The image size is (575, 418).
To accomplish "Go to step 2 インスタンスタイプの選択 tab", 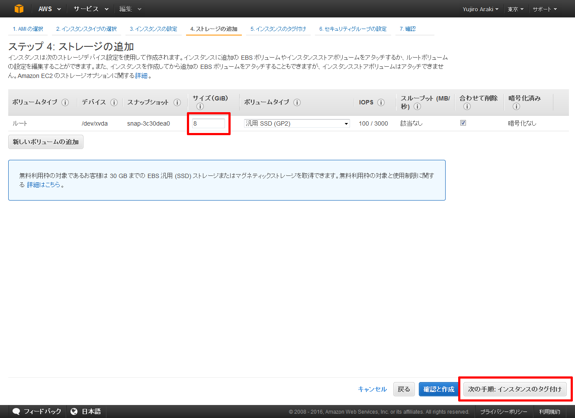I will tap(87, 29).
